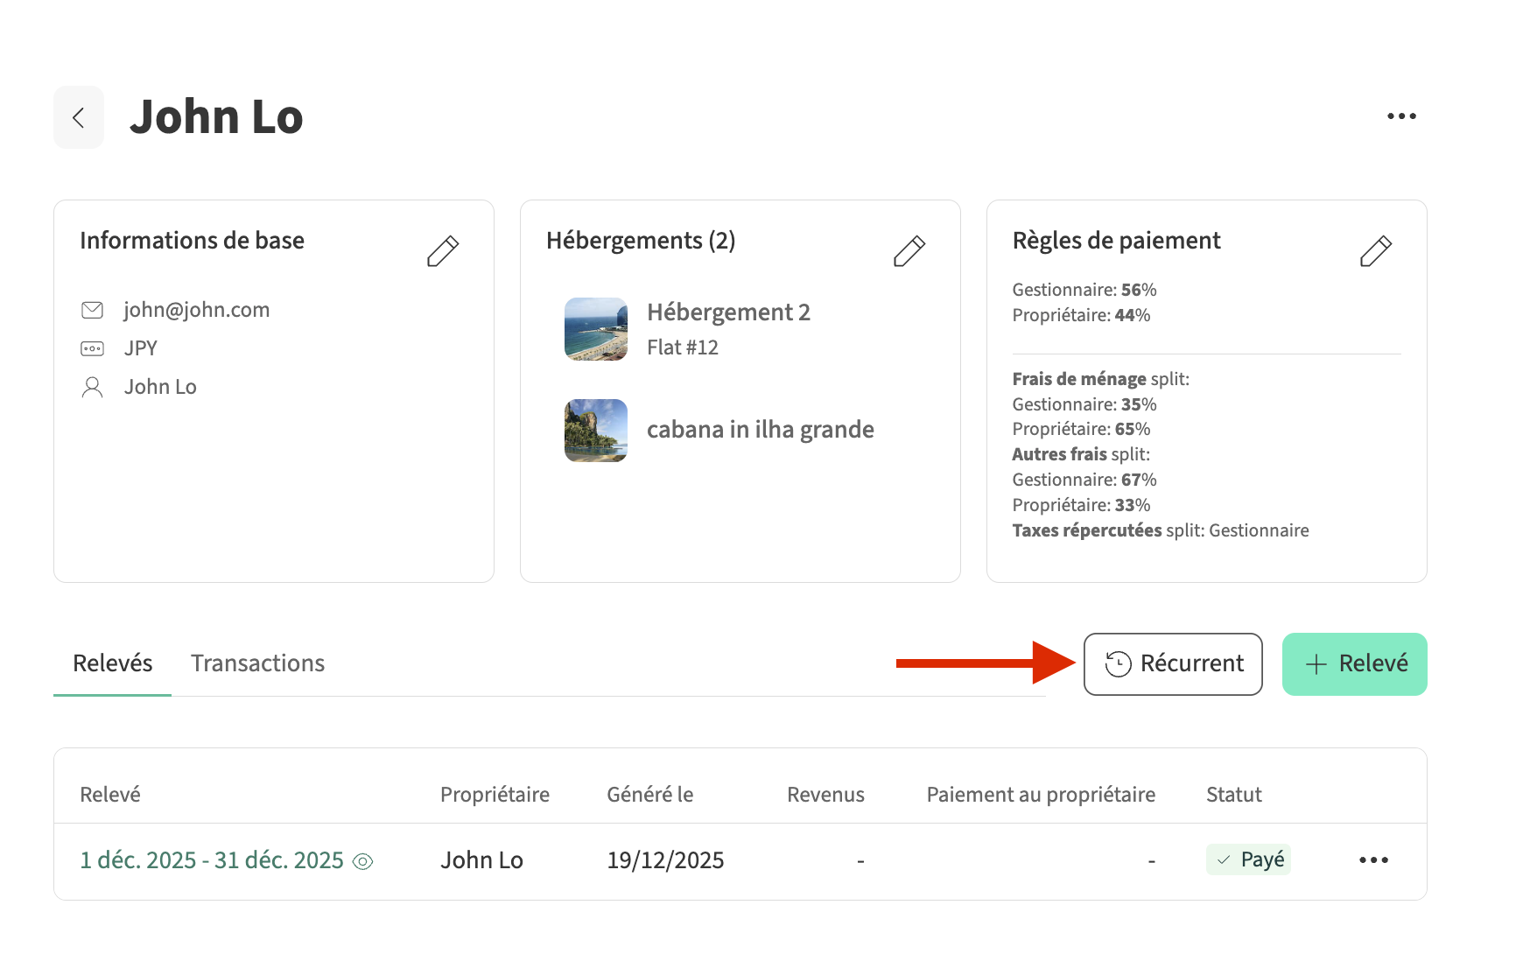
Task: Click the john@john.com email address
Action: tap(196, 311)
